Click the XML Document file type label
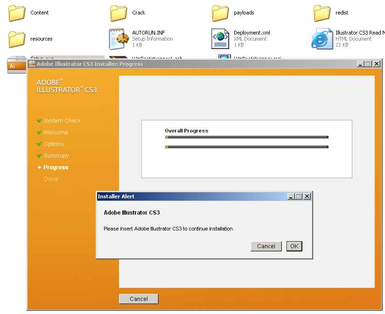The image size is (385, 314). click(250, 39)
